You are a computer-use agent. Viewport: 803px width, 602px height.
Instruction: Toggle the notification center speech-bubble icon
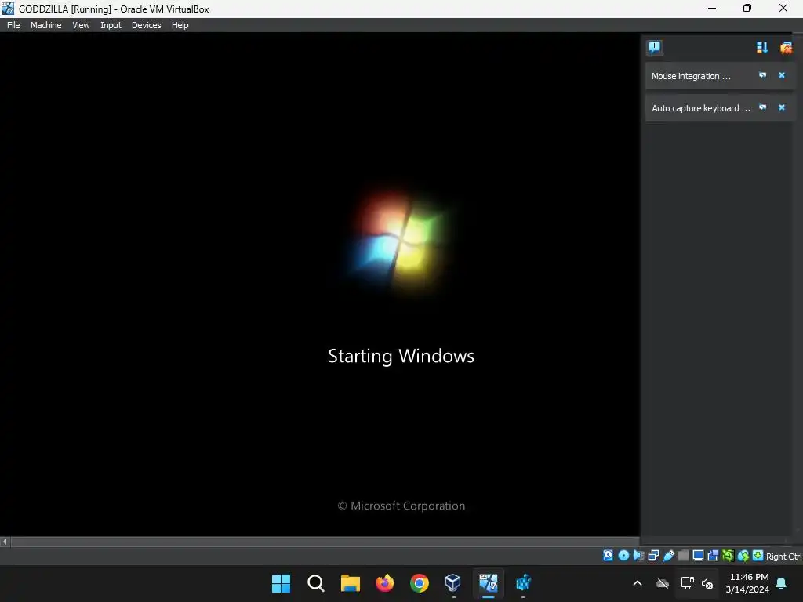(x=654, y=48)
